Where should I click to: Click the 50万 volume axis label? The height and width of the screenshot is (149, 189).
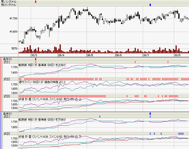click(x=14, y=48)
